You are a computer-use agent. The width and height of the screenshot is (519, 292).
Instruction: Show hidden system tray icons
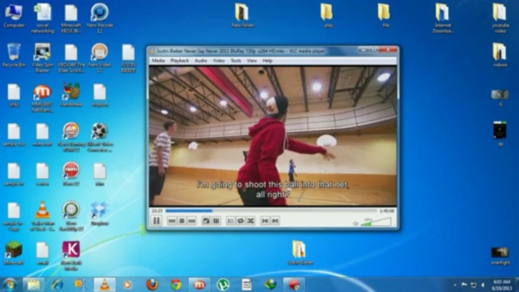pyautogui.click(x=454, y=285)
